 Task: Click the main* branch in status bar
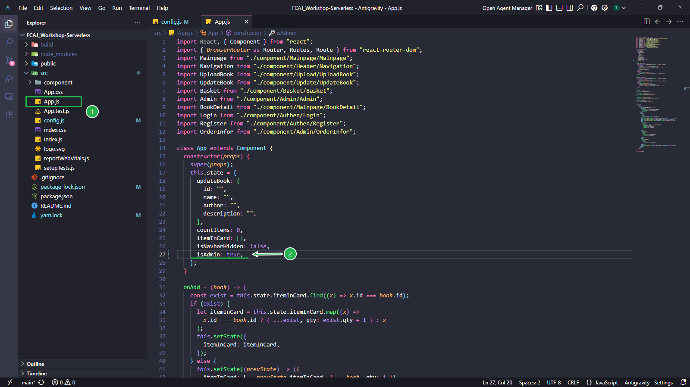28,382
